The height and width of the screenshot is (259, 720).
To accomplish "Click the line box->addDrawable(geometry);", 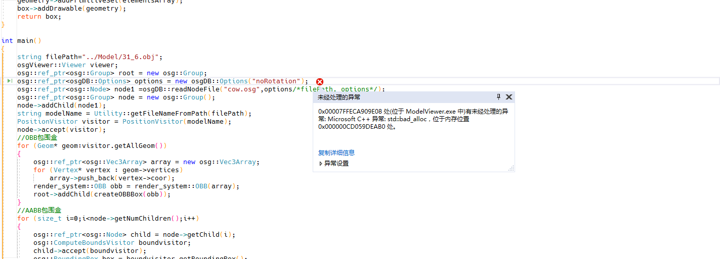I will [x=72, y=8].
